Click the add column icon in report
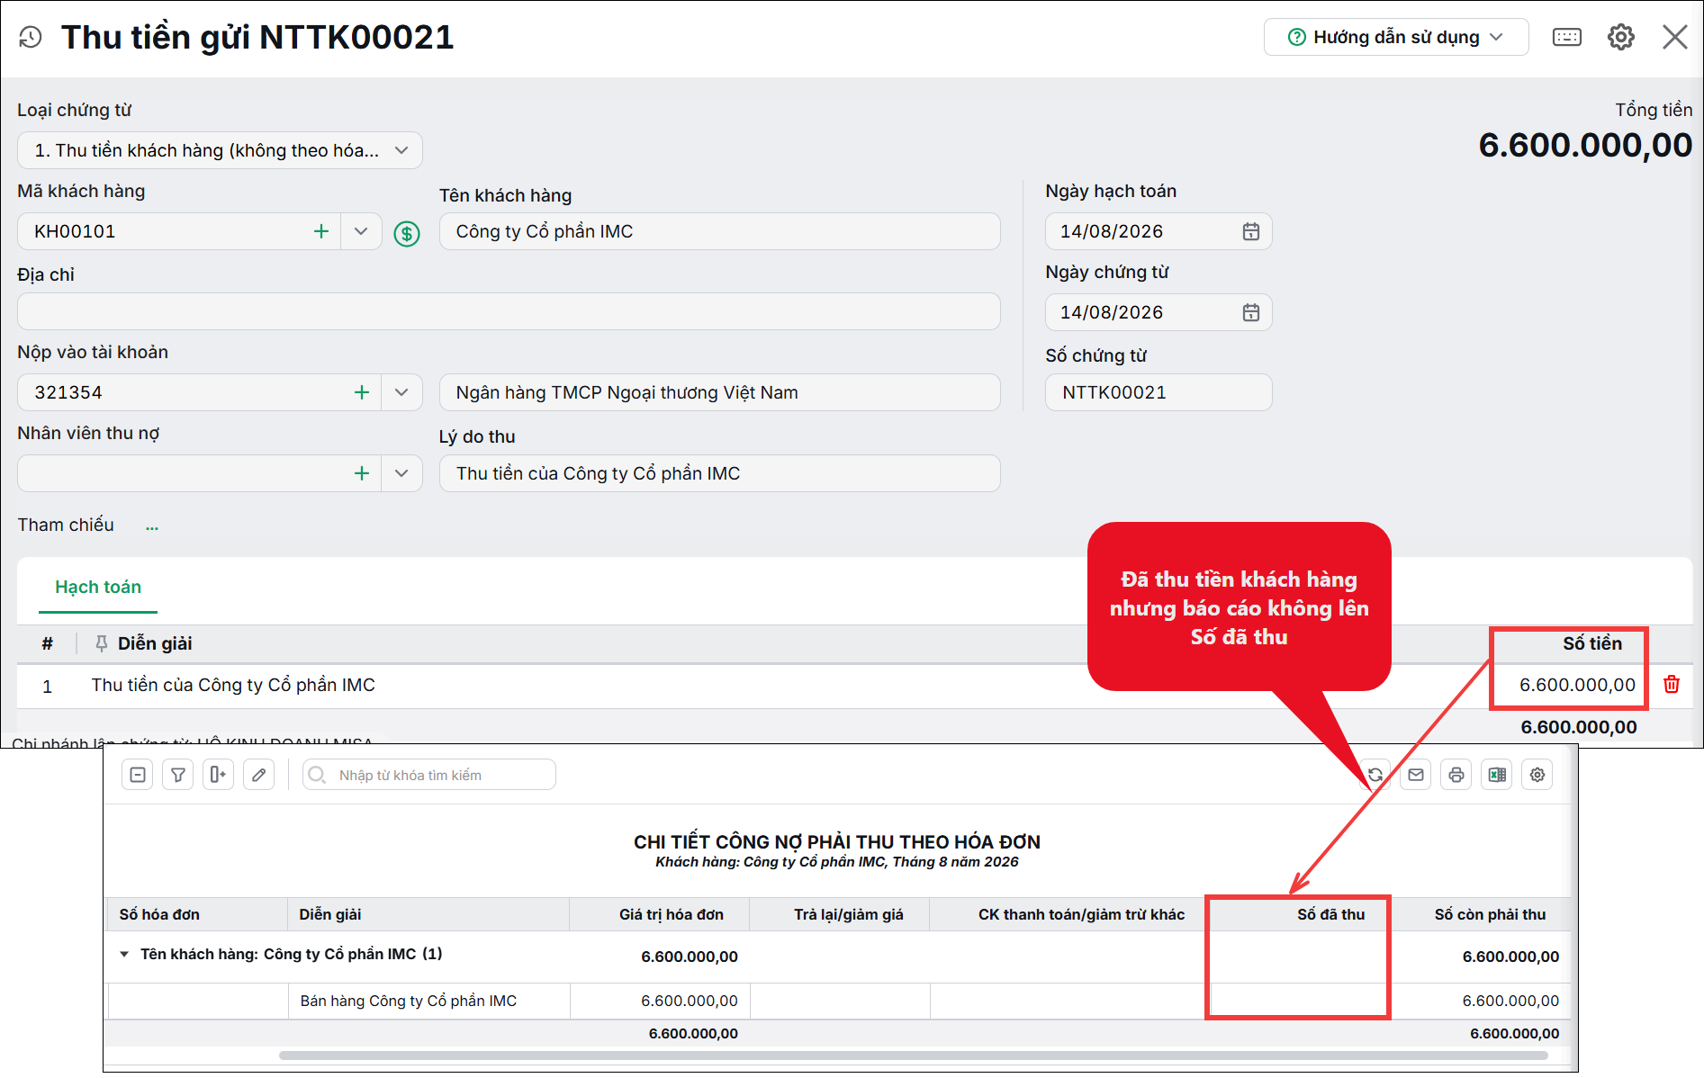 pyautogui.click(x=218, y=775)
